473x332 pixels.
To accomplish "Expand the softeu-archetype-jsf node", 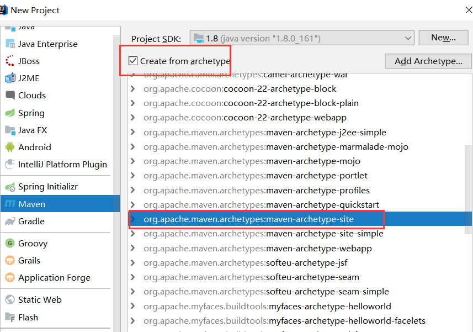I will coord(132,262).
